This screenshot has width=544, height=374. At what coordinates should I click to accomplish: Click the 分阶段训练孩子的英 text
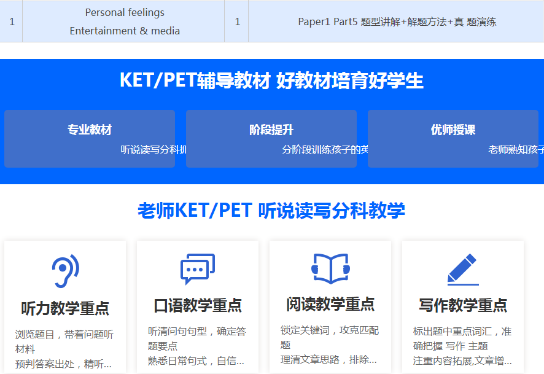click(x=325, y=149)
